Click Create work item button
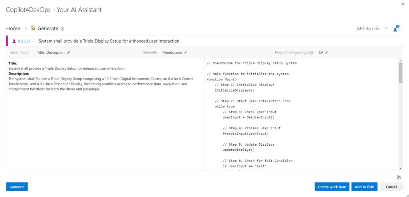The image size is (409, 197). pos(332,187)
